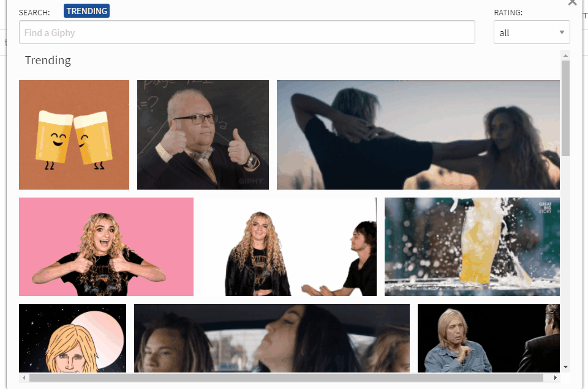Screen dimensions: 588x389
Task: Click the TRENDING search tag button
Action: [x=86, y=11]
